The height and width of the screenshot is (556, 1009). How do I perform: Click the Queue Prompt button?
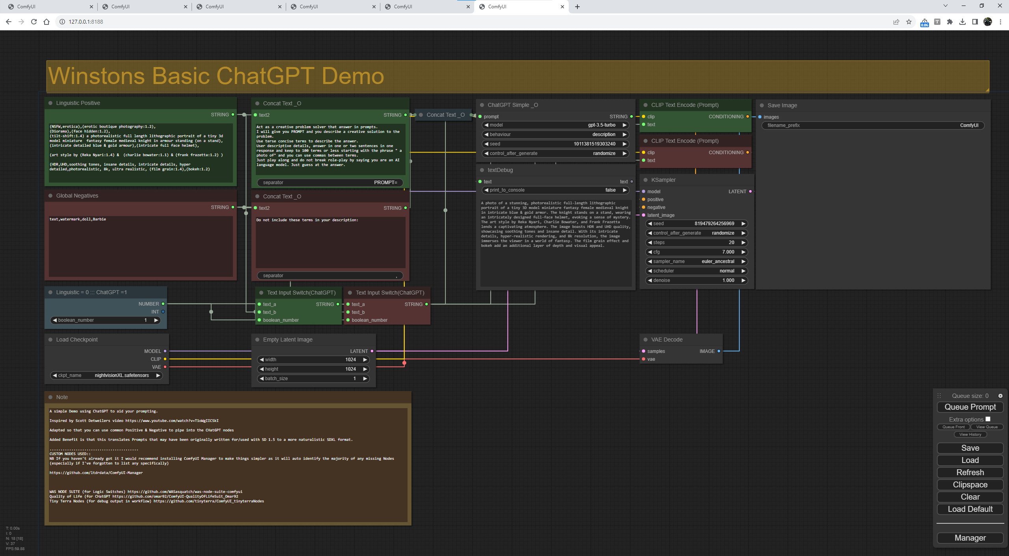pos(970,407)
